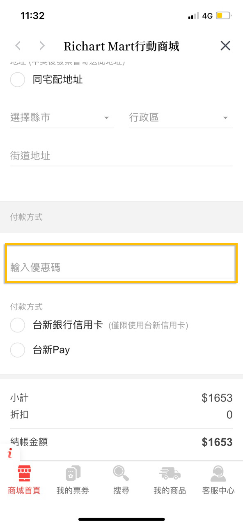This screenshot has height=526, width=243.
Task: Open 客服中心 headset icon
Action: (218, 473)
